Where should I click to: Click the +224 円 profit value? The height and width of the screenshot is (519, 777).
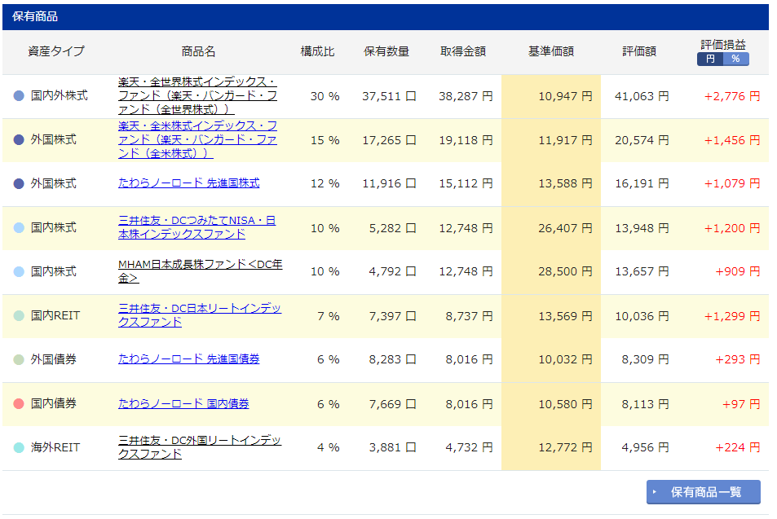(x=738, y=447)
